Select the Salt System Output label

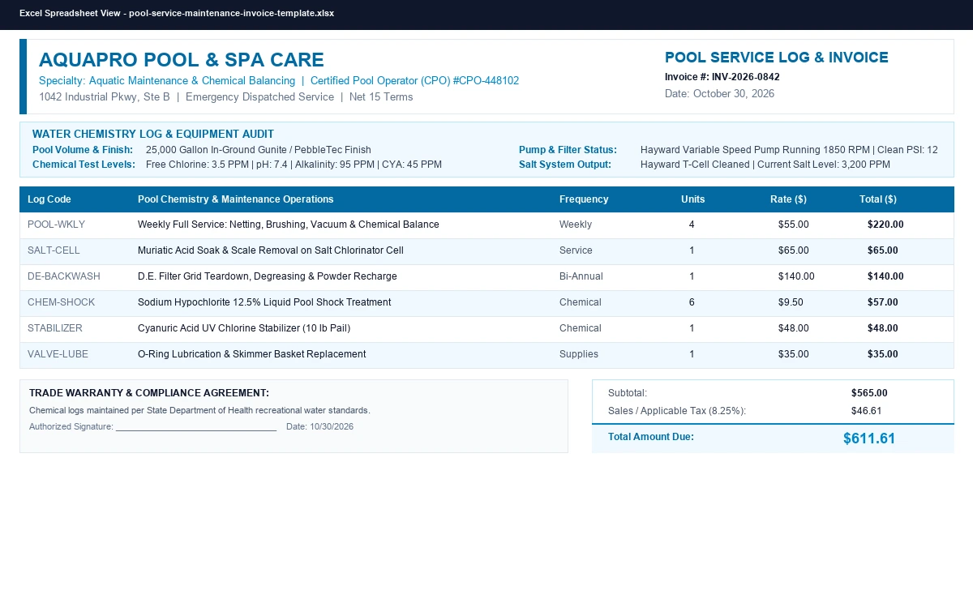pyautogui.click(x=565, y=165)
